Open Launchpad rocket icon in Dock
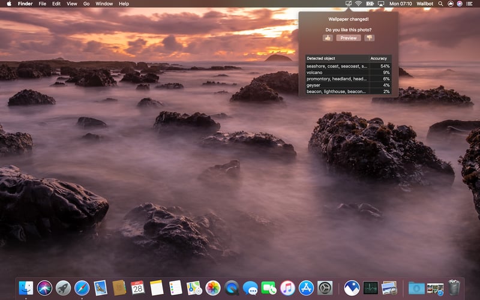This screenshot has height=300, width=480. pos(64,288)
